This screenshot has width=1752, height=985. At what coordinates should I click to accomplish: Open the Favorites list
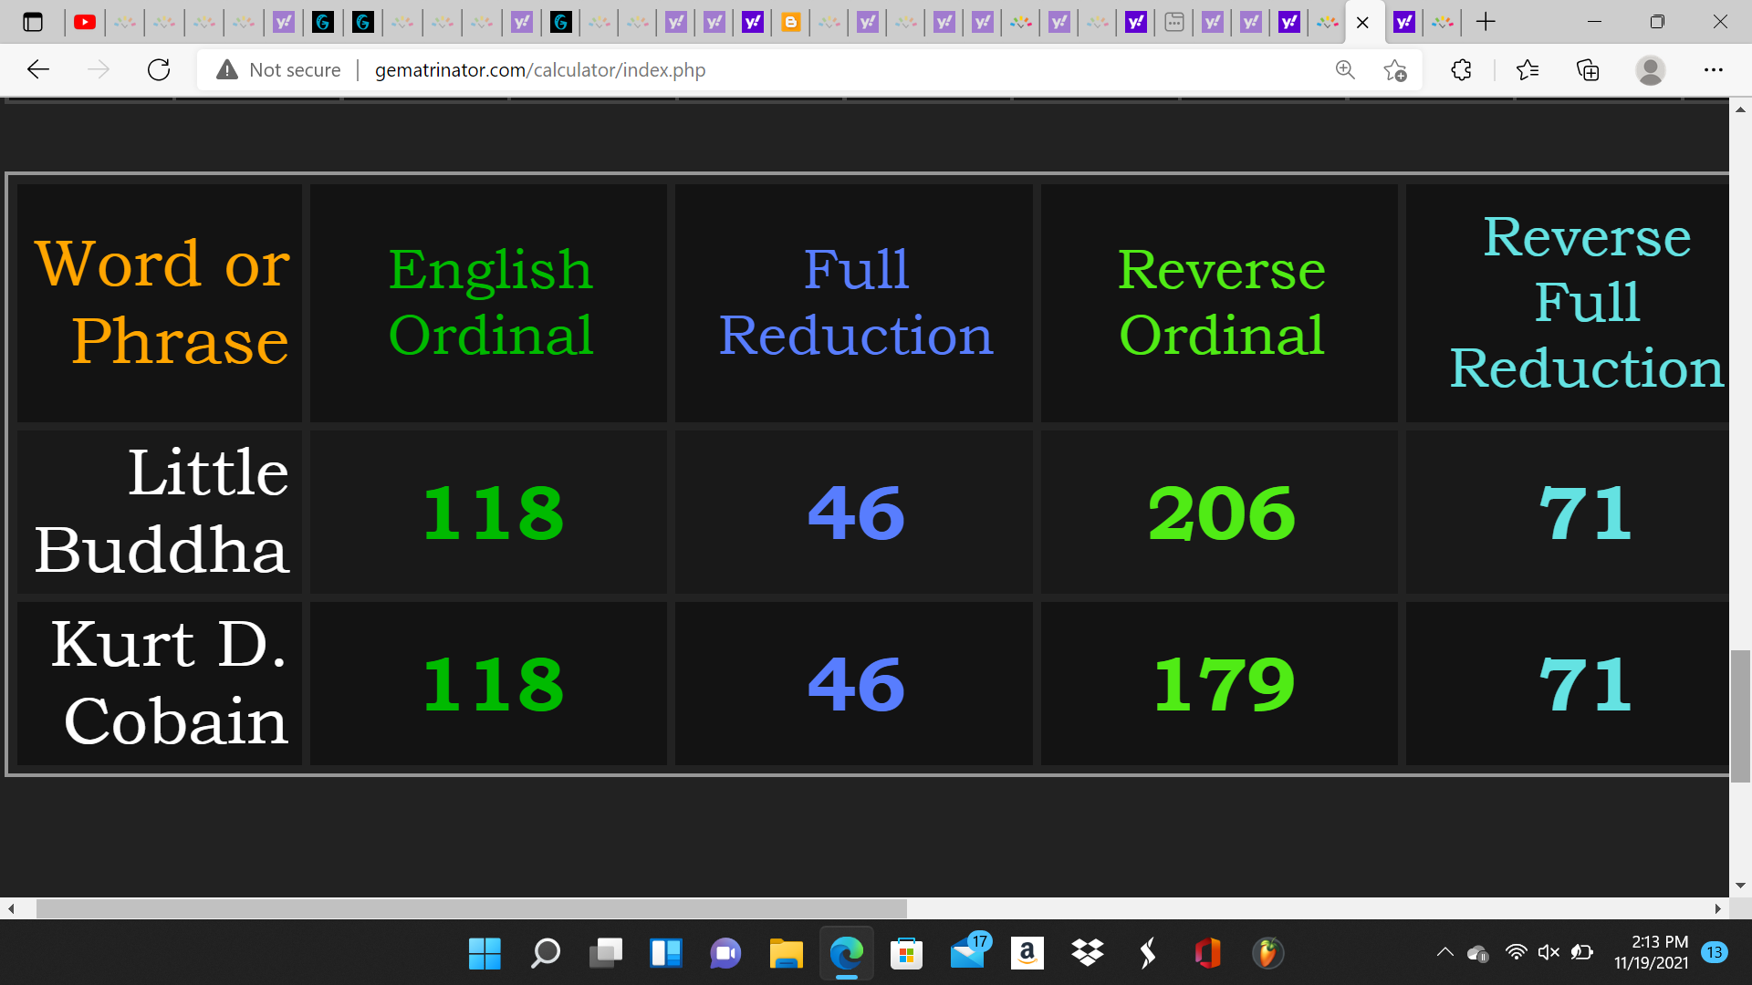(1527, 69)
